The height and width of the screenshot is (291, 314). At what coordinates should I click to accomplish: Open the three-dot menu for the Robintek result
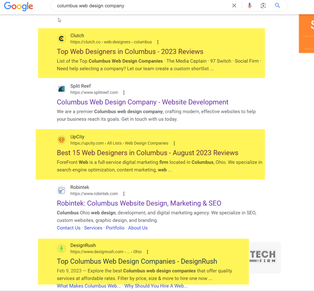click(x=124, y=194)
